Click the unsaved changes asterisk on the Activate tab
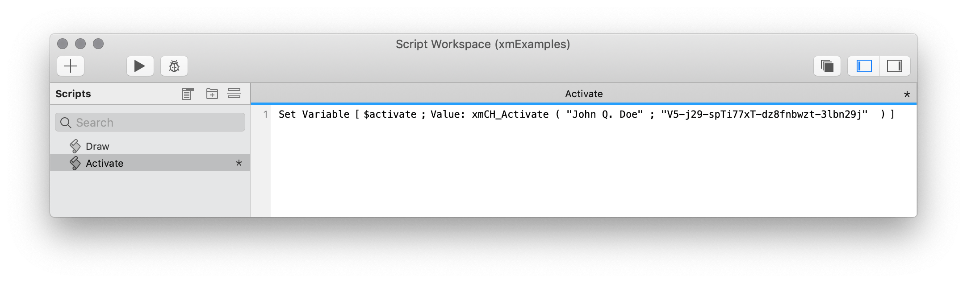The width and height of the screenshot is (967, 292). (907, 95)
